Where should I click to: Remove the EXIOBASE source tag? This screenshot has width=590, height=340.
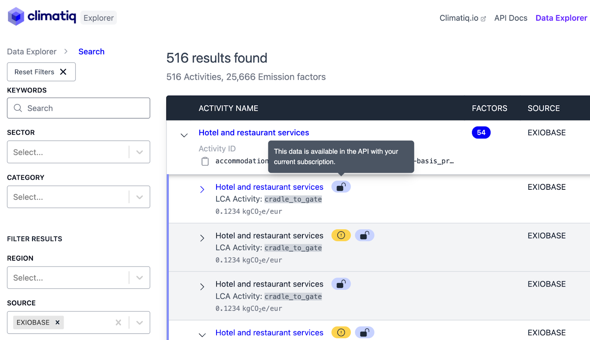click(x=58, y=322)
